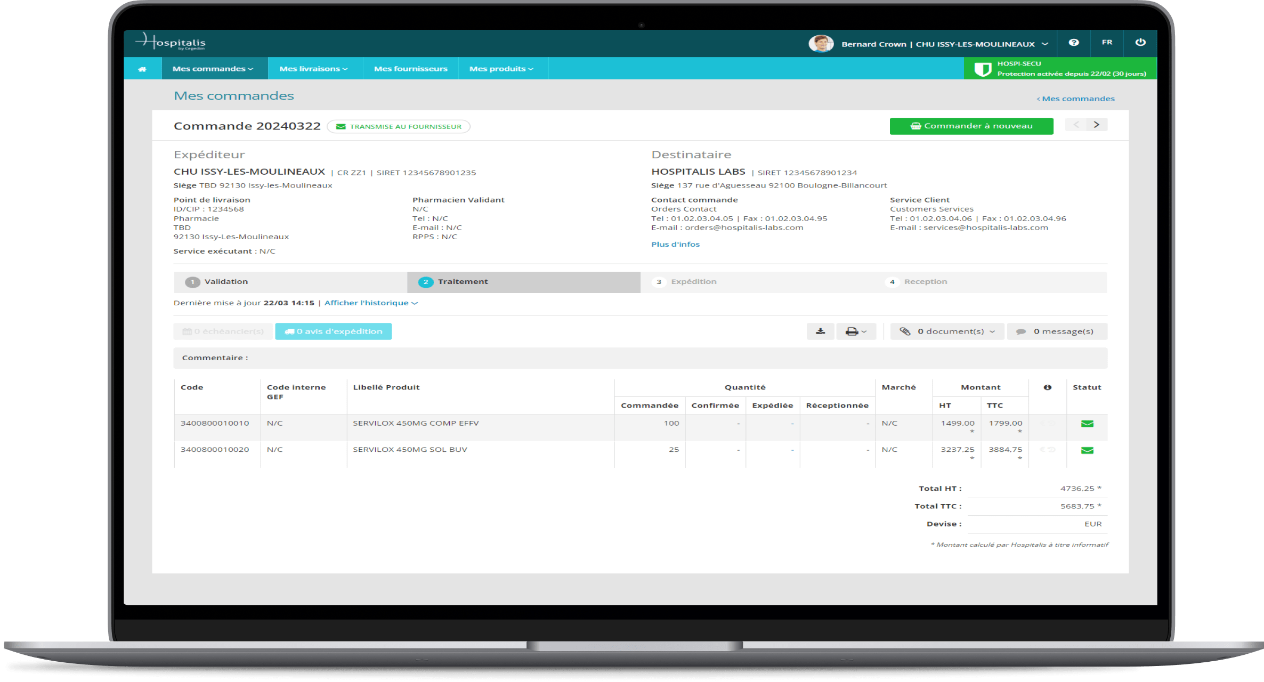Download the order with the download icon
Viewport: 1264px width, 682px height.
coord(820,331)
